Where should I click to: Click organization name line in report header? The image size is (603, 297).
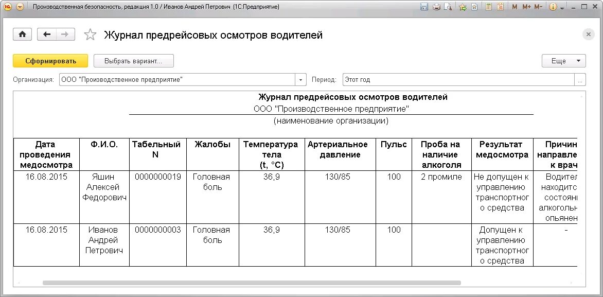[x=331, y=109]
